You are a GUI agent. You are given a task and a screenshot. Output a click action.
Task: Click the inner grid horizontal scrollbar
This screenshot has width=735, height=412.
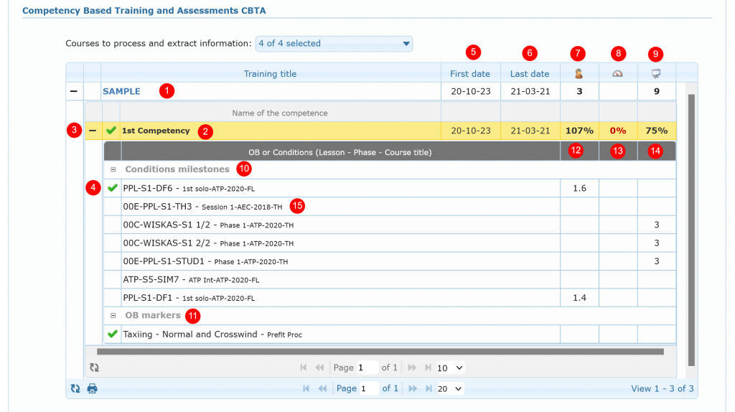click(x=380, y=352)
